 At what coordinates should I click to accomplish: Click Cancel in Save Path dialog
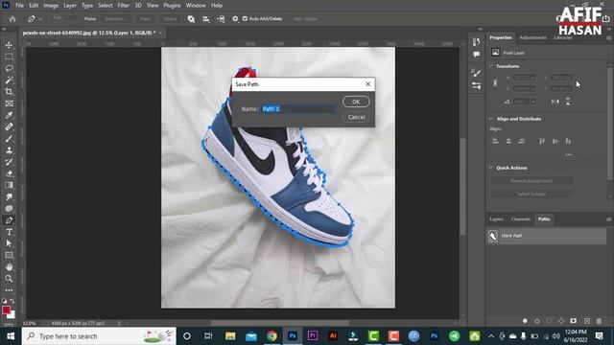tap(356, 117)
